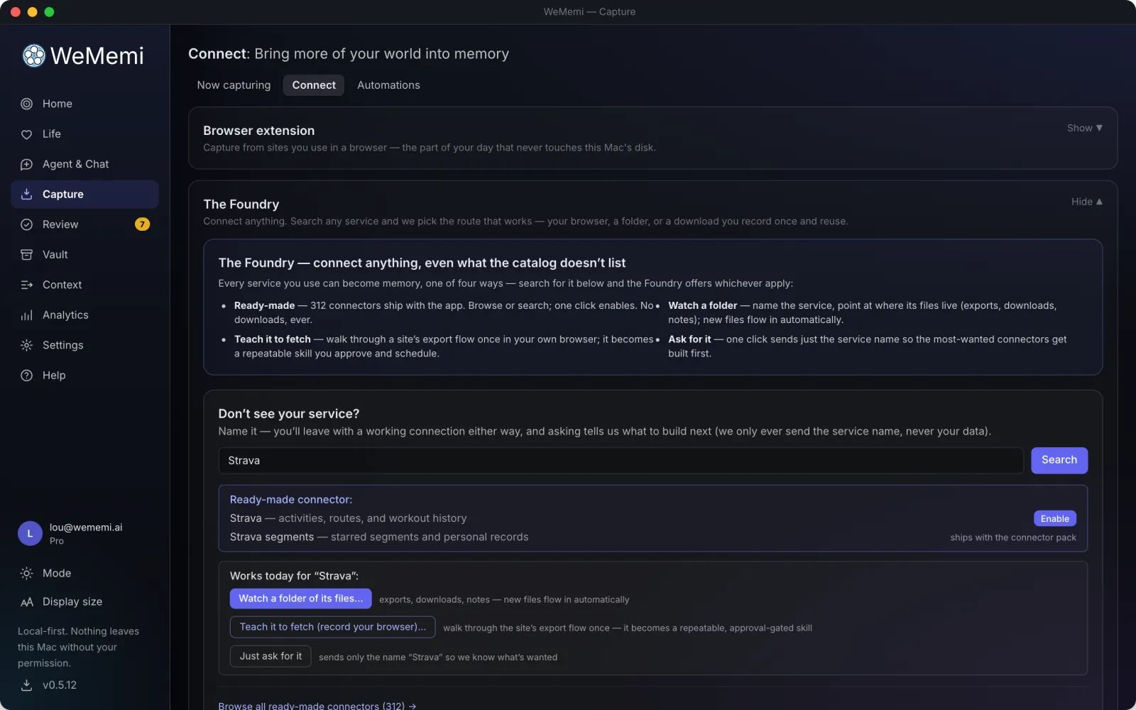This screenshot has height=710, width=1136.
Task: Click the Don't see your service heading
Action: (x=289, y=414)
